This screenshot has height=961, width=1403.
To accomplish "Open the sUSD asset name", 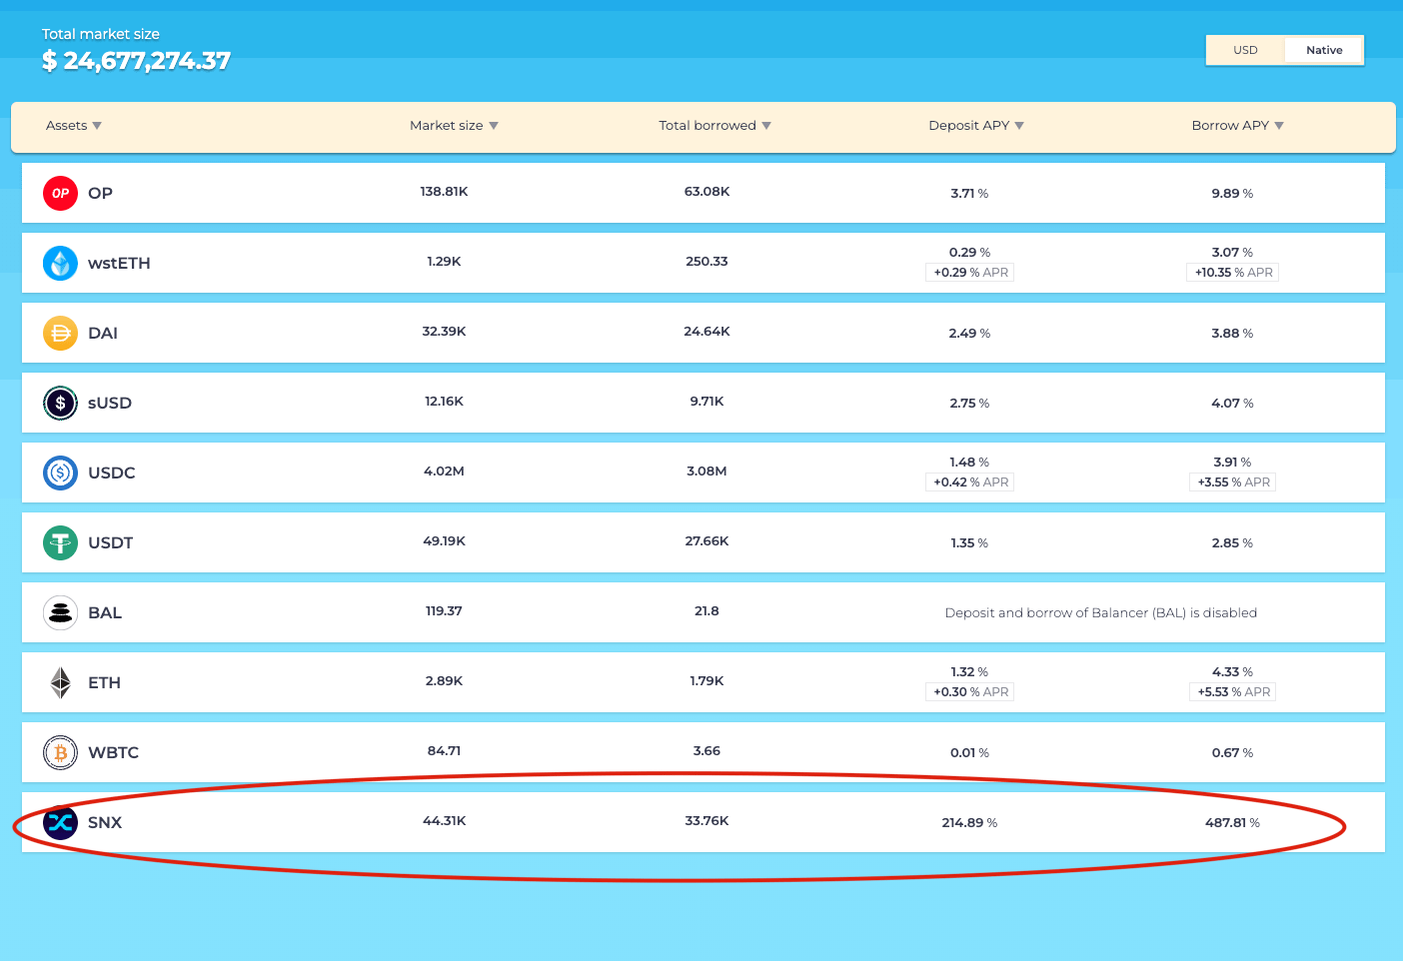I will coord(110,403).
